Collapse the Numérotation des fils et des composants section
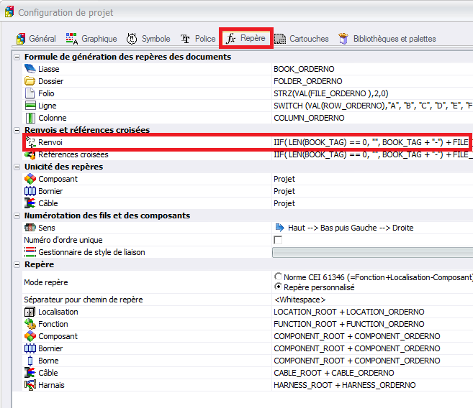This screenshot has height=408, width=473. coord(17,215)
